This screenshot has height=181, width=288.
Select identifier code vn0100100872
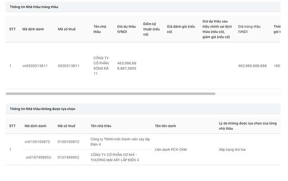(x=37, y=142)
